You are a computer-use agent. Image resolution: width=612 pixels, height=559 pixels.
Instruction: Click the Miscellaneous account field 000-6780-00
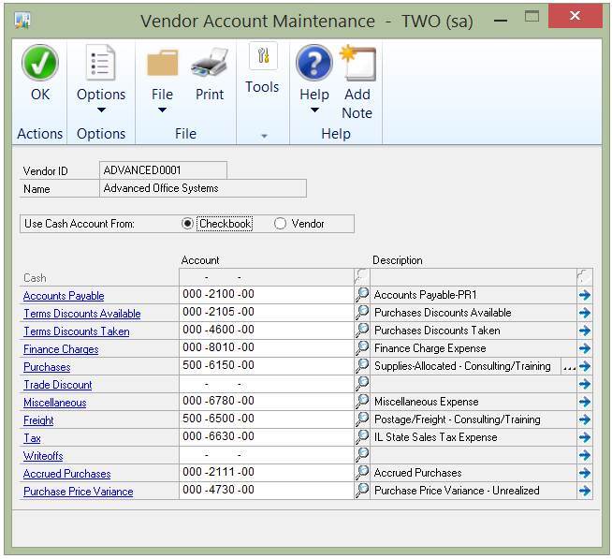point(267,401)
